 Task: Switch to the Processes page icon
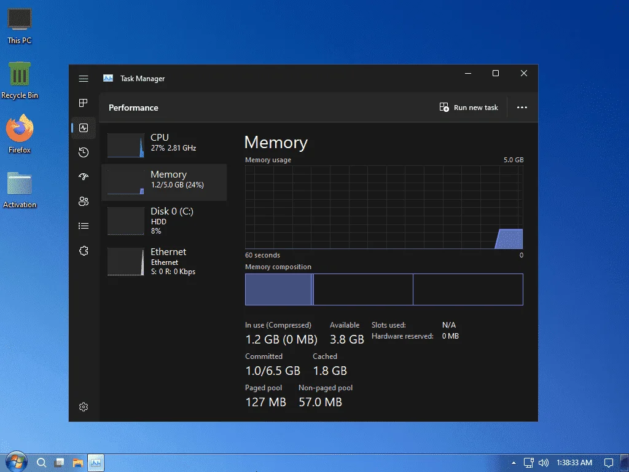pos(84,103)
